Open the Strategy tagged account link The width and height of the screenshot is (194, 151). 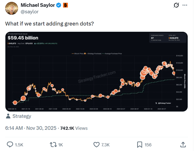pos(22,116)
